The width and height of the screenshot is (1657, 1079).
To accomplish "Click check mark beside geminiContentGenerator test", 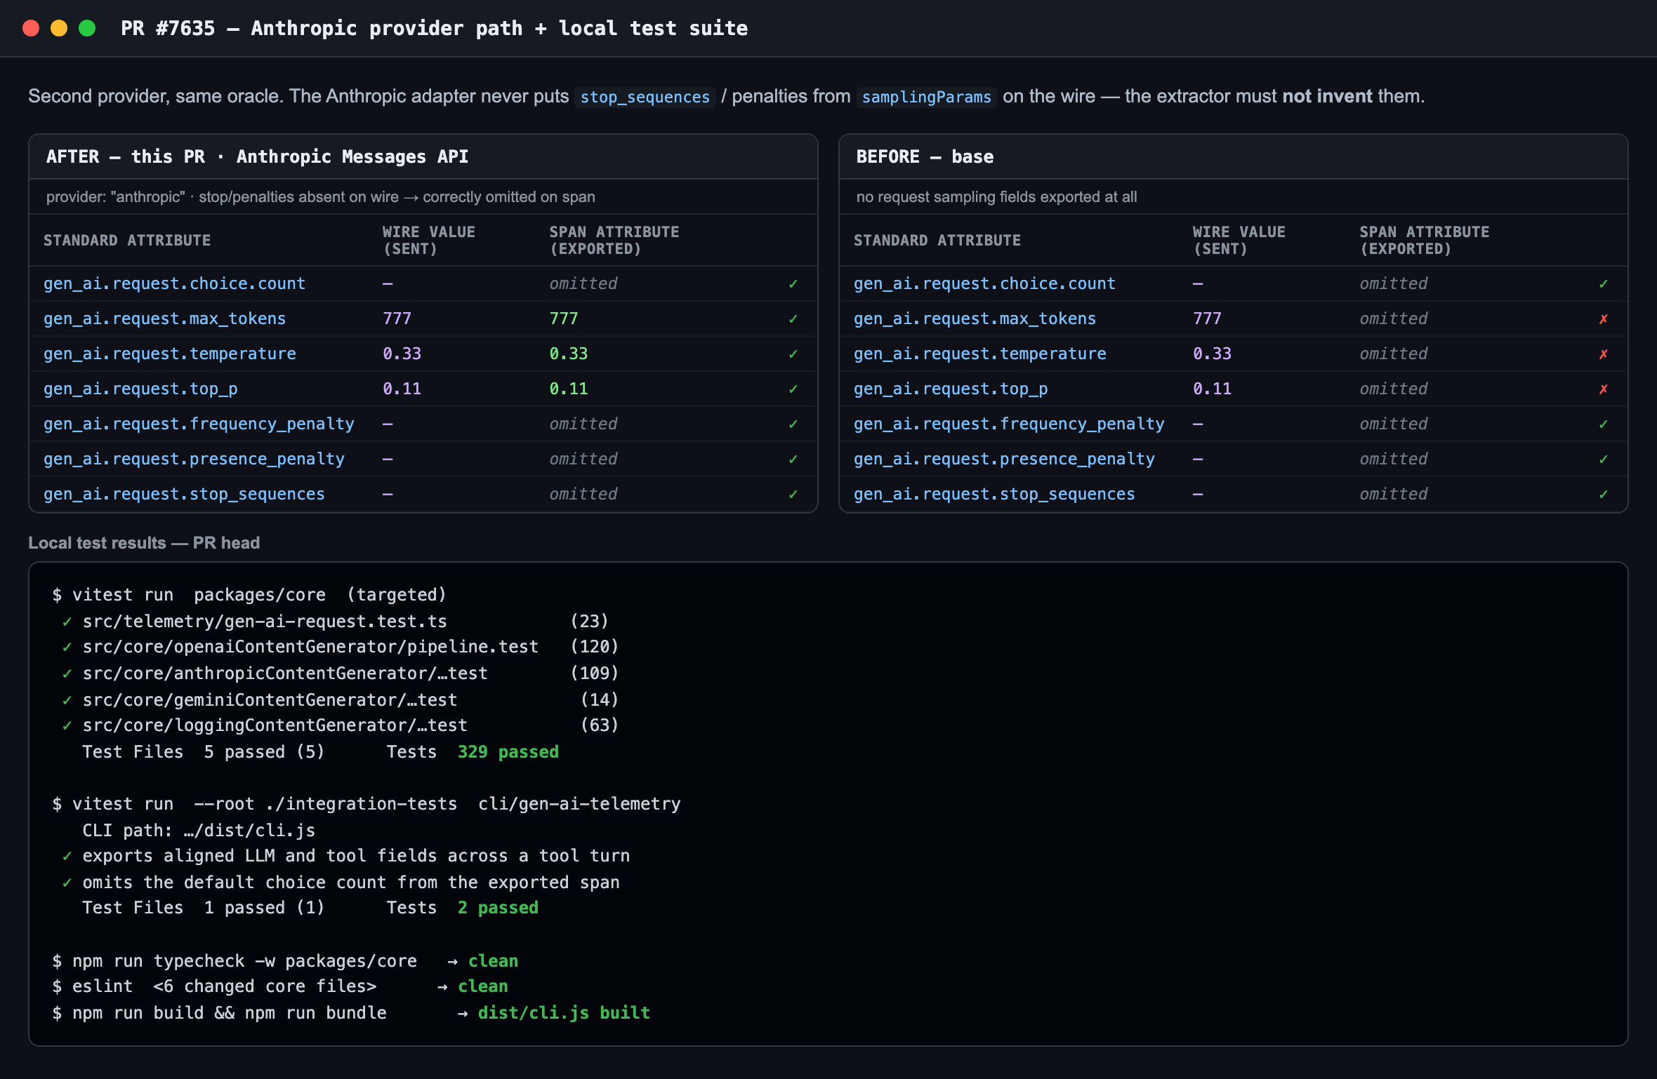I will (67, 700).
